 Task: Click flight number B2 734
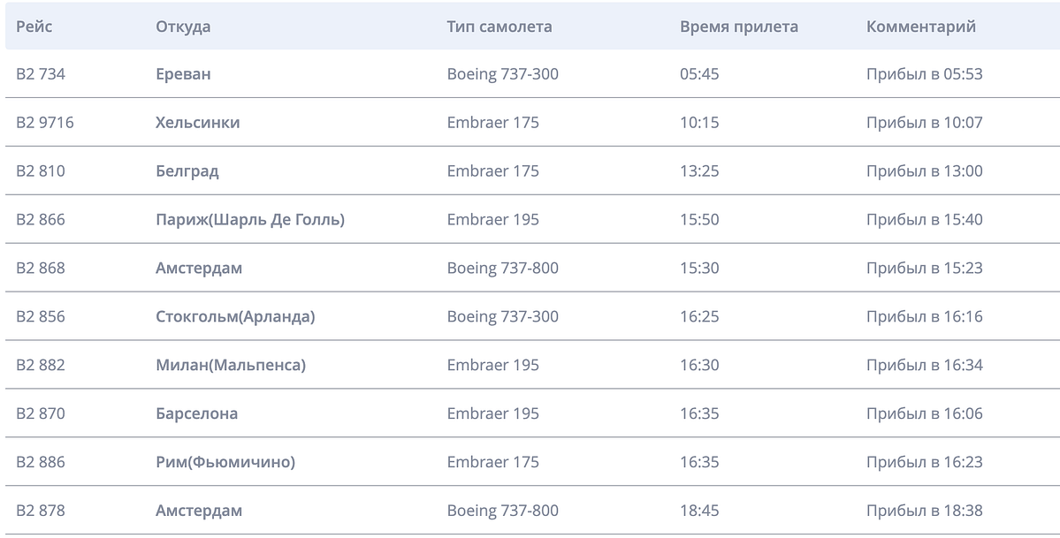tap(41, 74)
